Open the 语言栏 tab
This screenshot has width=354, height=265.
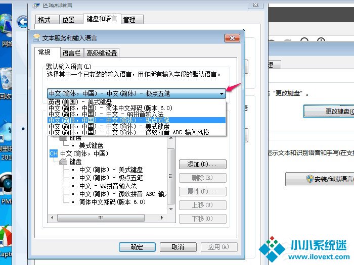coord(71,53)
